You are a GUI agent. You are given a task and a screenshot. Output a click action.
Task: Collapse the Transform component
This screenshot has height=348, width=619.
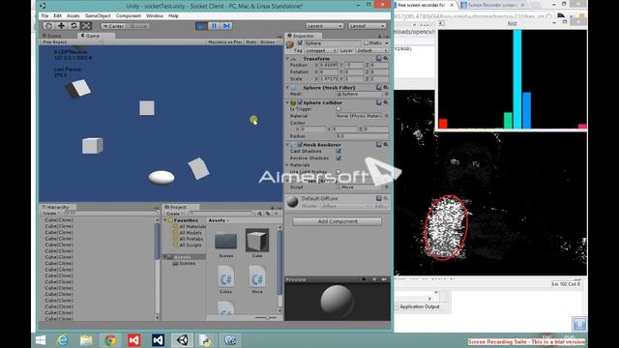pyautogui.click(x=288, y=58)
